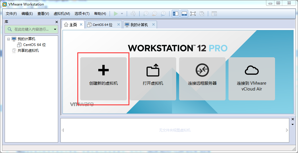Viewport: 298px width, 153px height.
Task: Open the library search filter dropdown
Action: click(55, 29)
